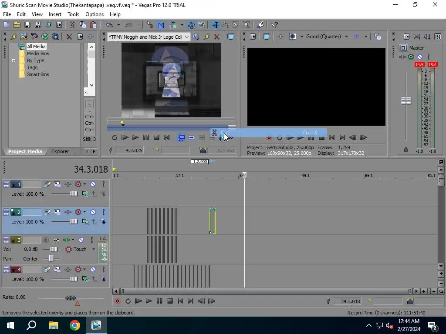The width and height of the screenshot is (446, 334).
Task: Click the Cut scissors icon in main toolbar
Action: pyautogui.click(x=72, y=25)
